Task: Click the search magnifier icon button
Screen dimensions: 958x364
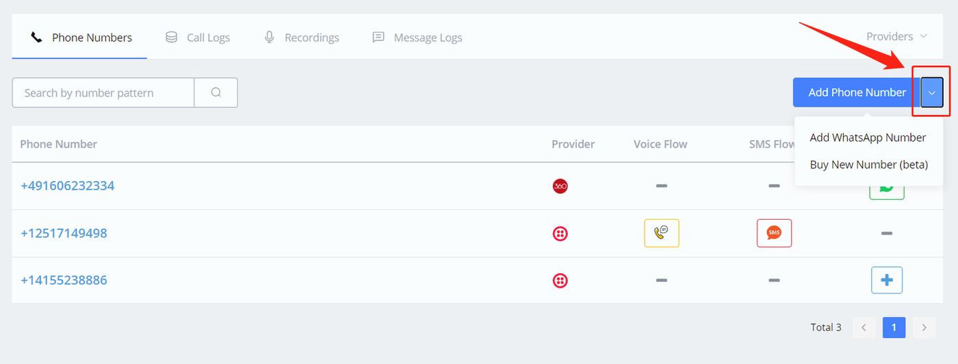Action: pos(216,92)
